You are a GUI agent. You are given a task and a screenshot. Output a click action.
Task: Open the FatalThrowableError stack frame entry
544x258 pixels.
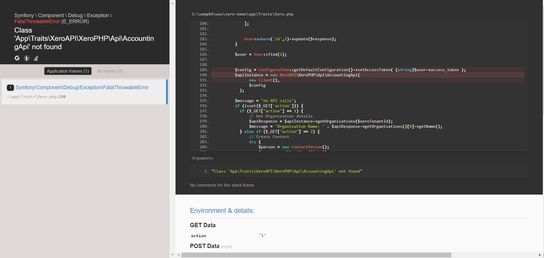pos(84,92)
